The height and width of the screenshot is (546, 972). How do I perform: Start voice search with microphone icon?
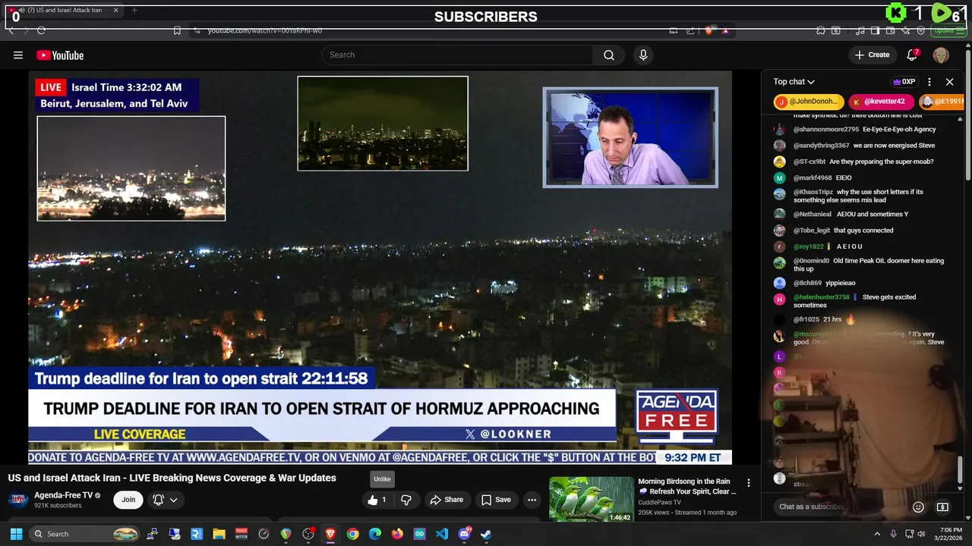click(x=643, y=55)
